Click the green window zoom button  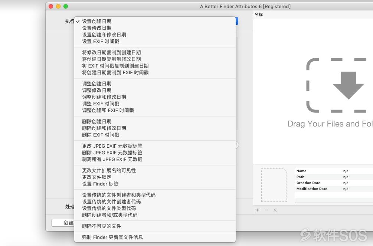[x=66, y=6]
